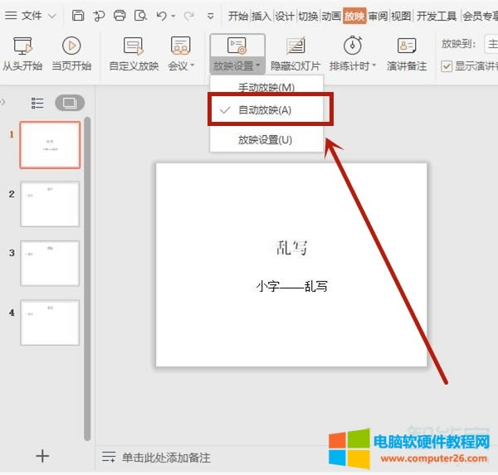Click the save icon in quick access toolbar

[x=78, y=16]
